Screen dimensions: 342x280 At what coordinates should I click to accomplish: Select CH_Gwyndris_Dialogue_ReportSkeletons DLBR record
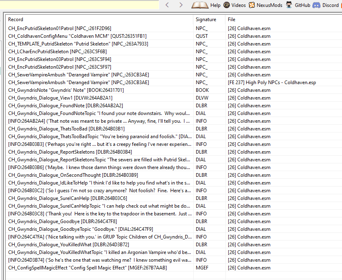70,152
